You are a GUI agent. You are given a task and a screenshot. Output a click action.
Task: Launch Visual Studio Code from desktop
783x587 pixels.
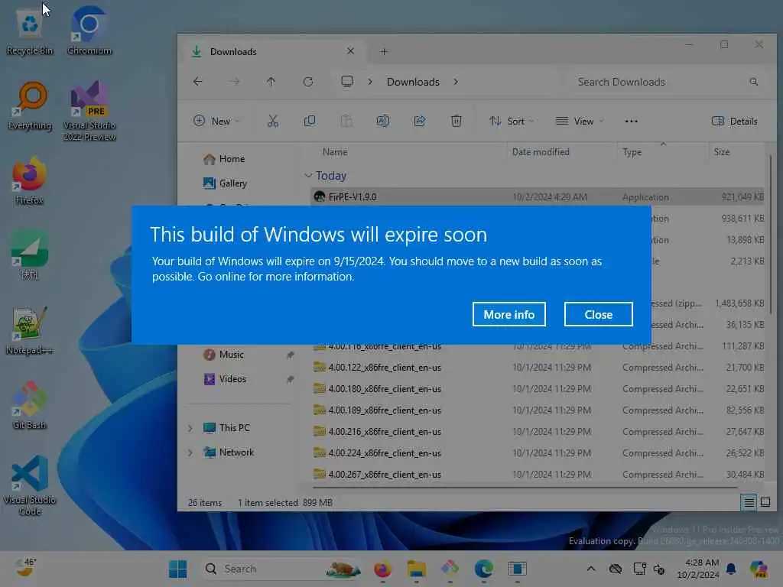tap(30, 485)
